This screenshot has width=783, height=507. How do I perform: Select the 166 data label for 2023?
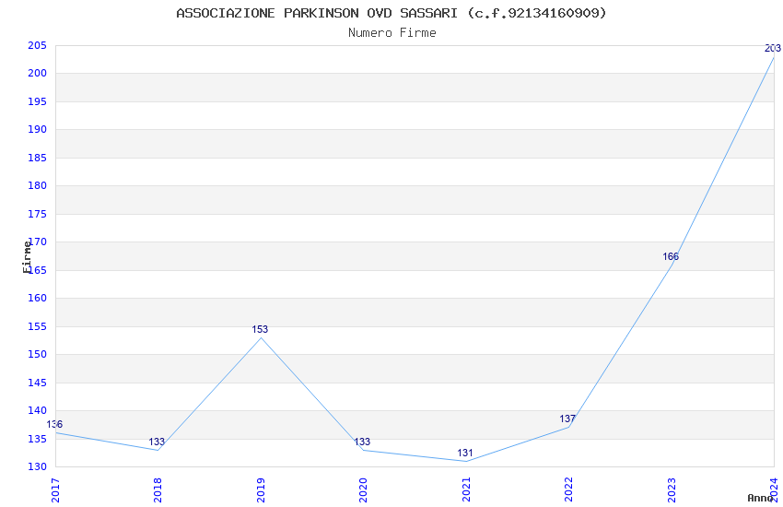pyautogui.click(x=671, y=257)
